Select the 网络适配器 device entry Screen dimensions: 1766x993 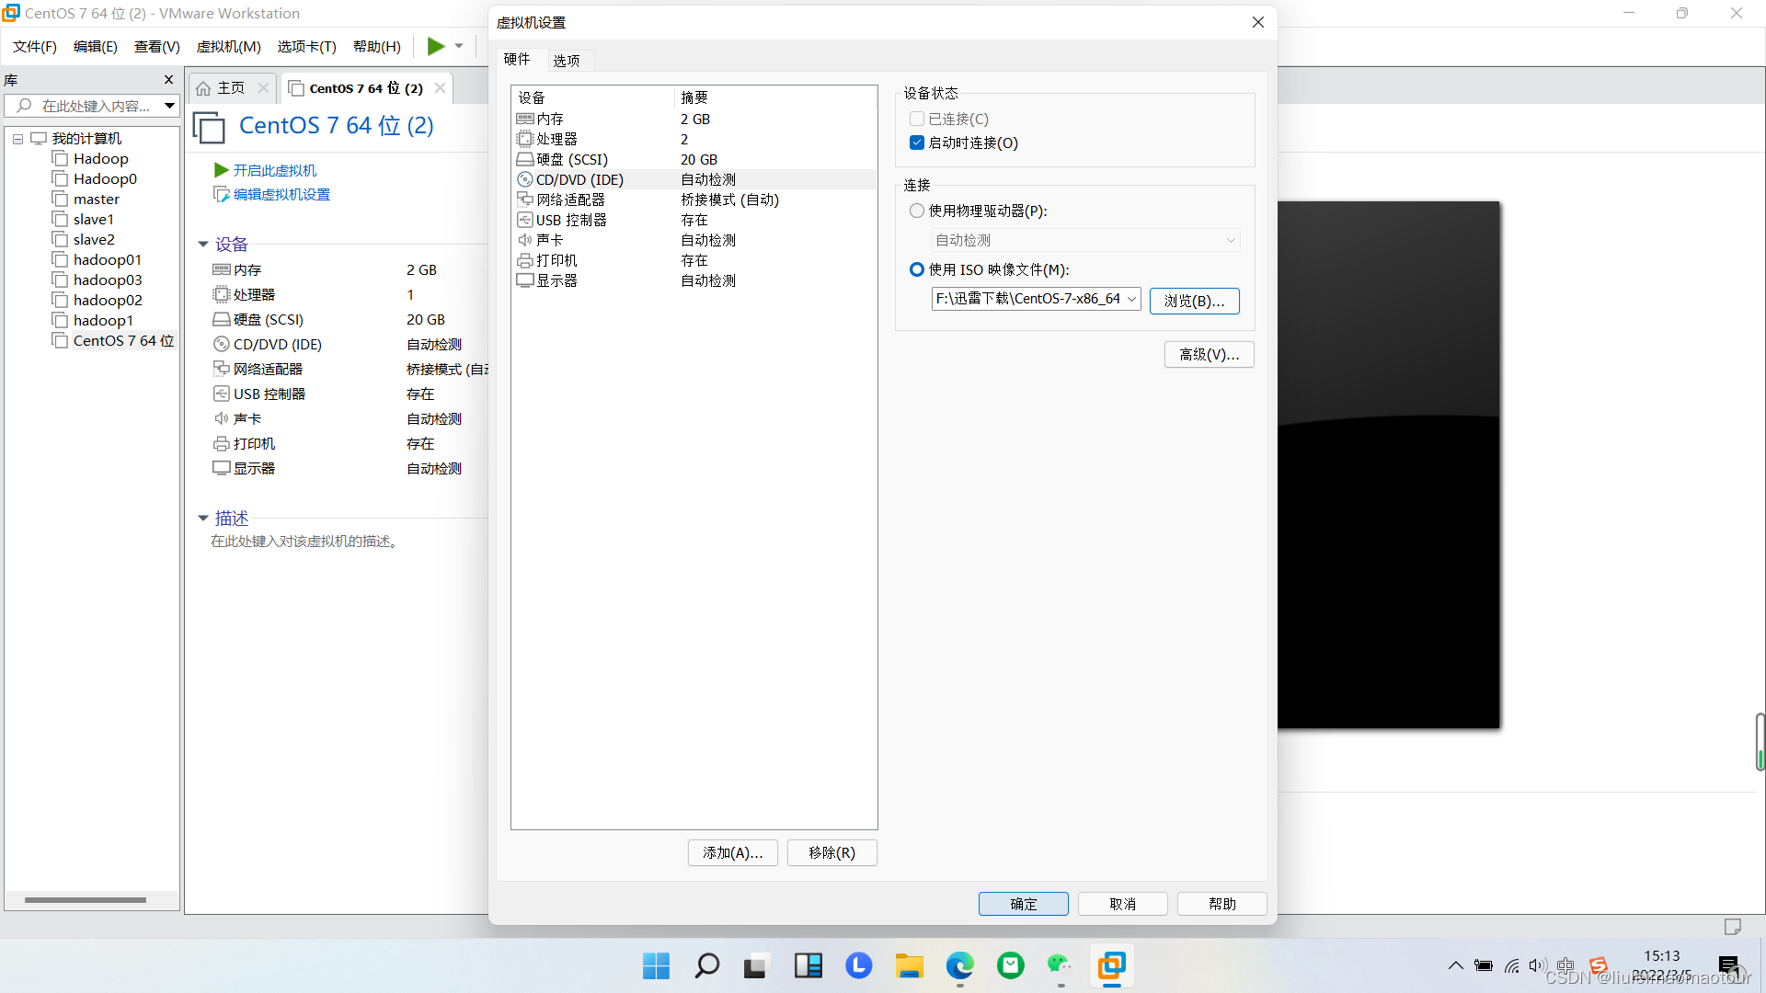[570, 200]
